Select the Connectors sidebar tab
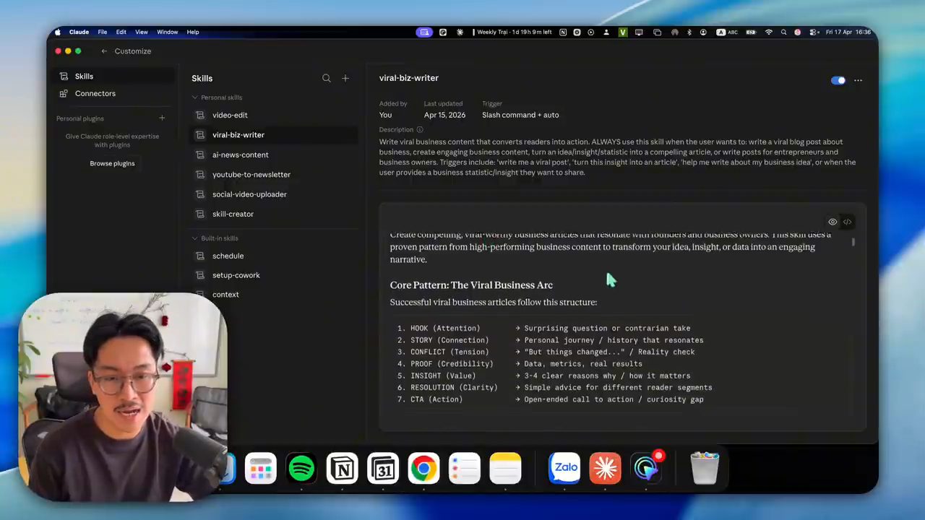The width and height of the screenshot is (925, 520). (x=95, y=93)
